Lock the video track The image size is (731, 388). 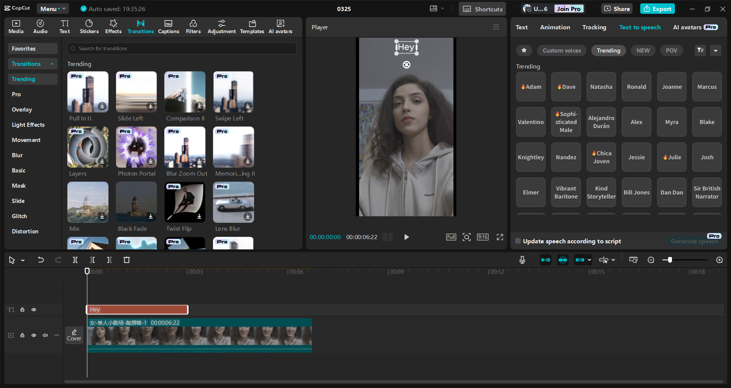tap(22, 335)
